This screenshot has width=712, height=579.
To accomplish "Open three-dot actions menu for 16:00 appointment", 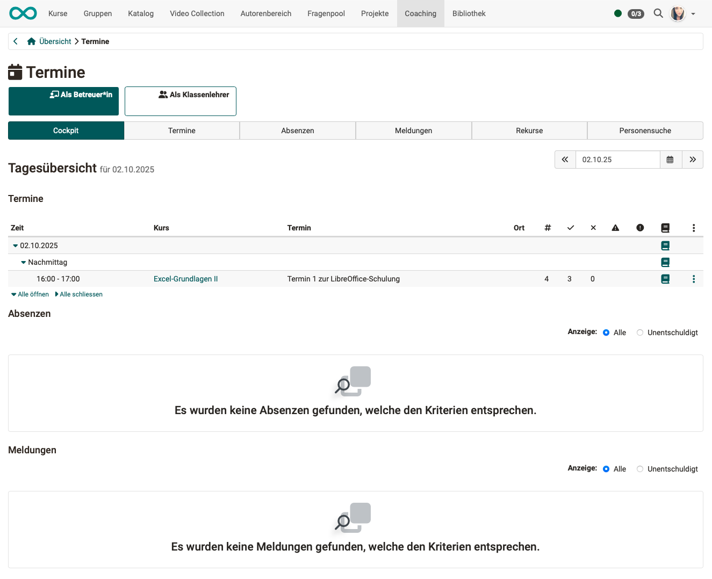I will coord(694,279).
